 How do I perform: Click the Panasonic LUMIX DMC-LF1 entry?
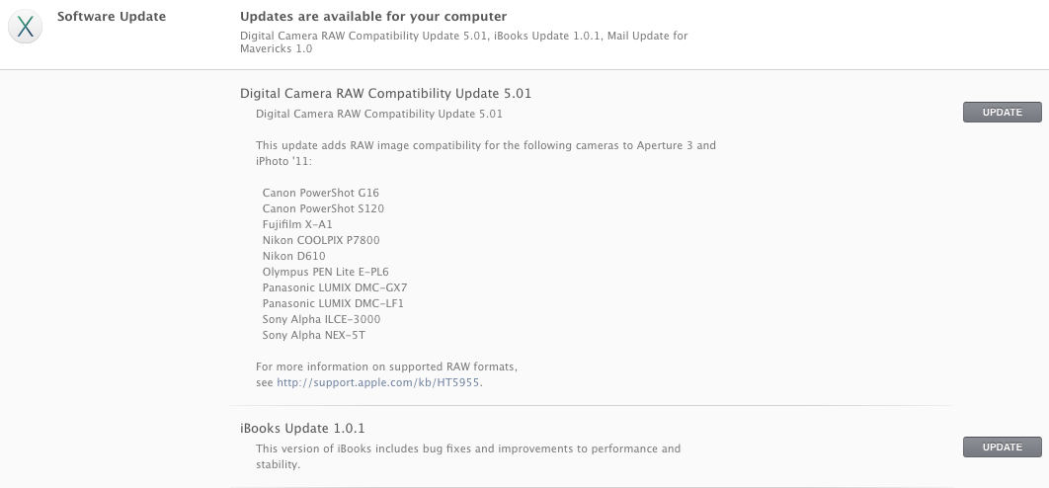pos(333,303)
